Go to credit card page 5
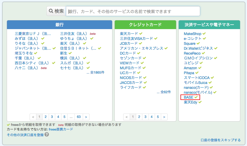 point(158,117)
